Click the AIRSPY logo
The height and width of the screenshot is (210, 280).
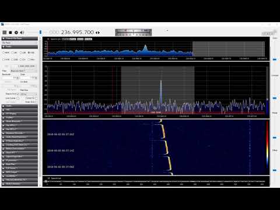(269, 33)
